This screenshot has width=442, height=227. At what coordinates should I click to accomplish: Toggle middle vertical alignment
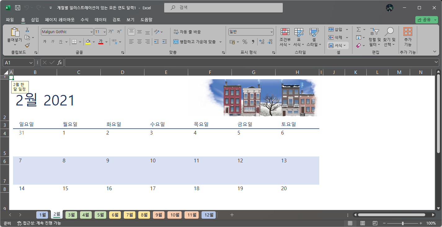pyautogui.click(x=139, y=32)
